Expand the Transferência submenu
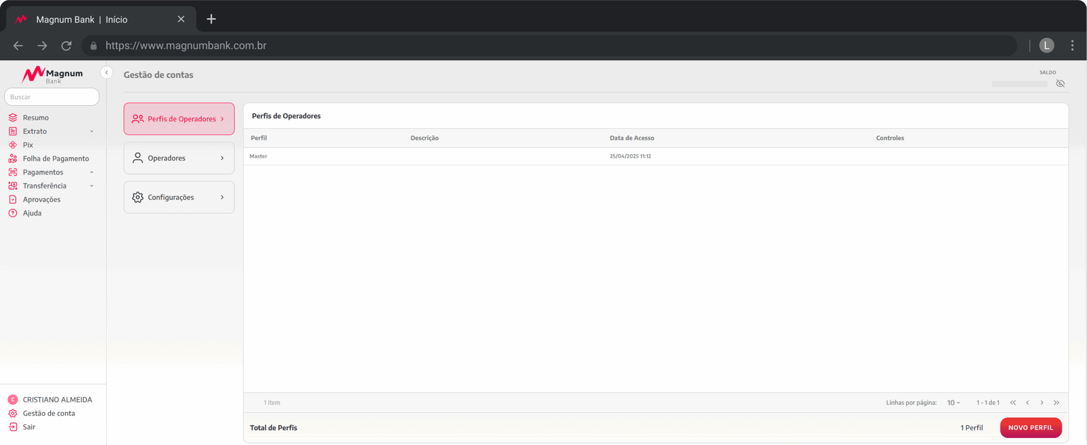 [x=91, y=186]
